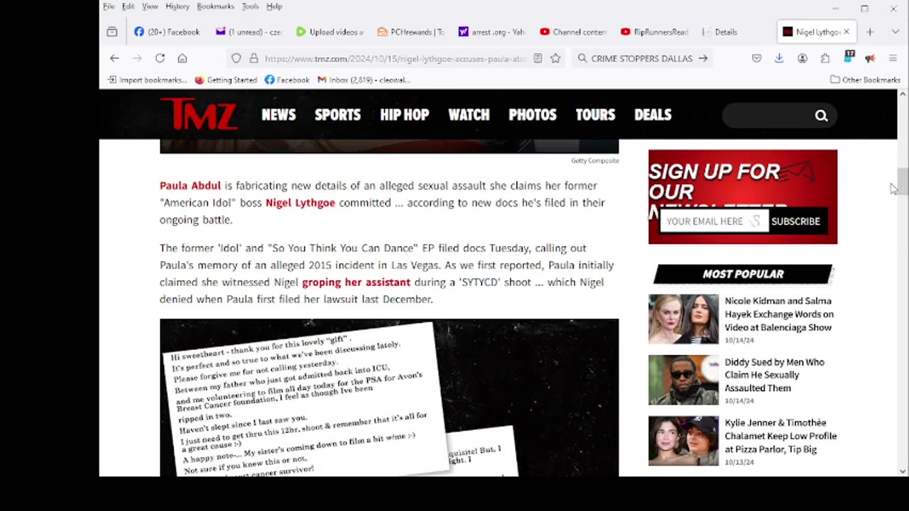909x511 pixels.
Task: Open TMZ Deals section
Action: 653,115
